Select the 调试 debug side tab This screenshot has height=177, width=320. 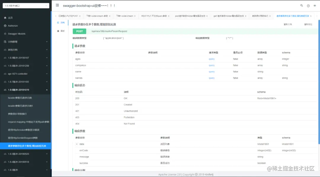61,31
